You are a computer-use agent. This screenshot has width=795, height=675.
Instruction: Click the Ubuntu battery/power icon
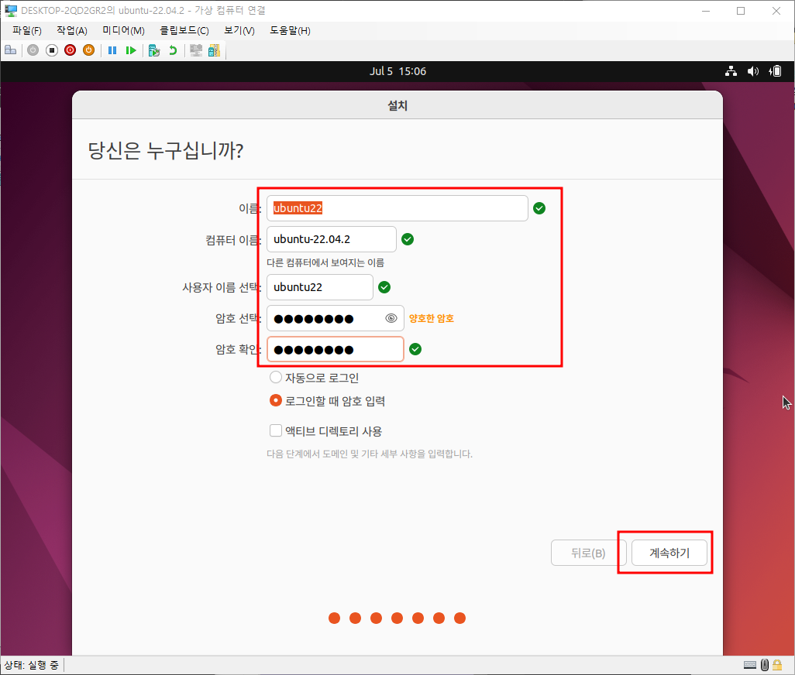click(775, 71)
